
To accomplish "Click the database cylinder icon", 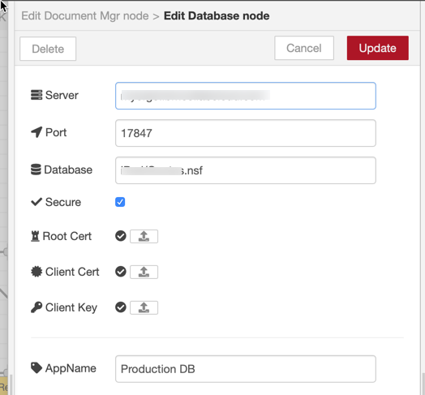I will (x=36, y=170).
